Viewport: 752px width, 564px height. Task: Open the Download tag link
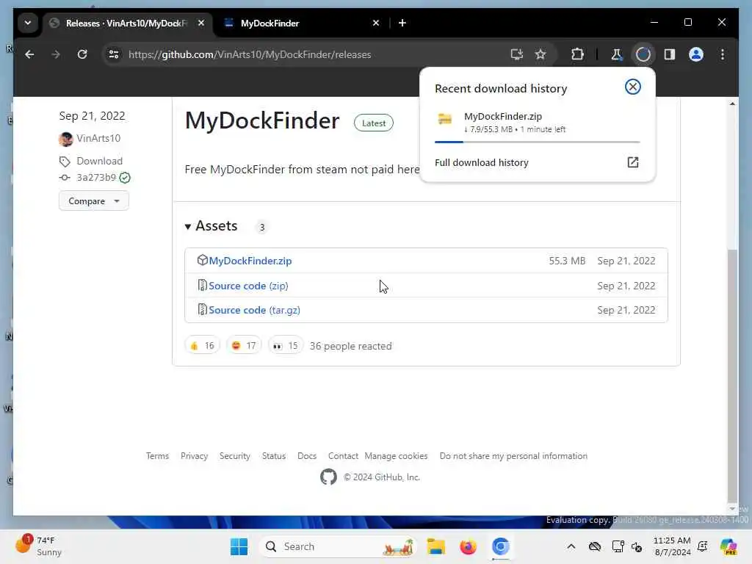tap(99, 161)
